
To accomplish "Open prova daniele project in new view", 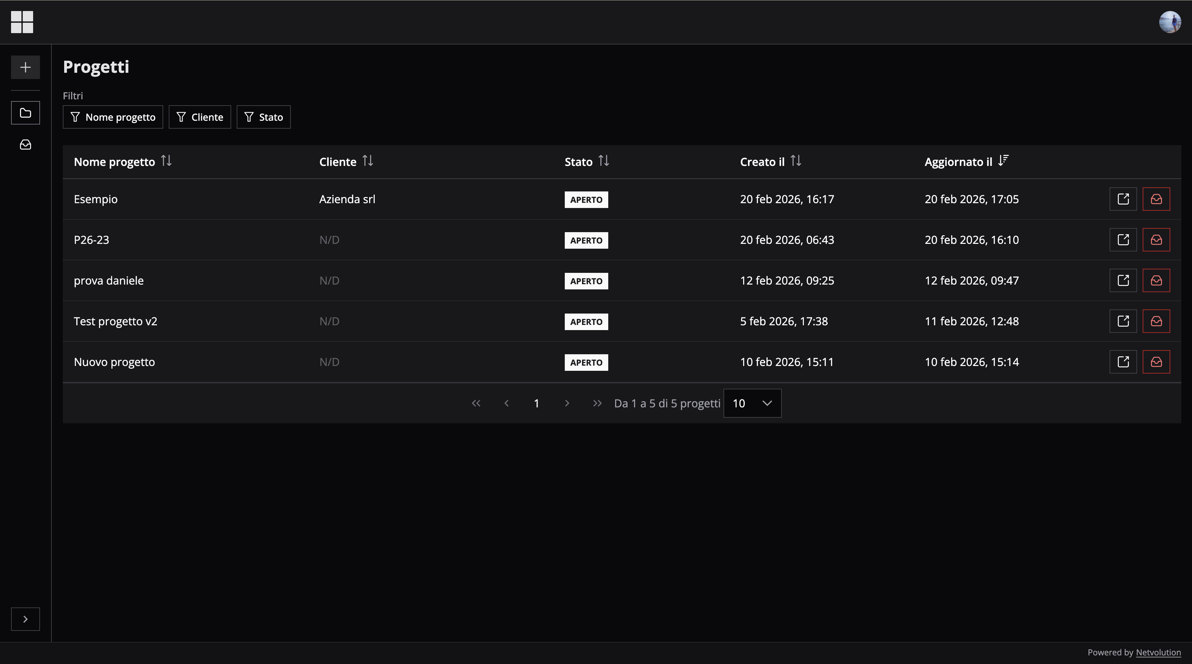I will [x=1123, y=280].
